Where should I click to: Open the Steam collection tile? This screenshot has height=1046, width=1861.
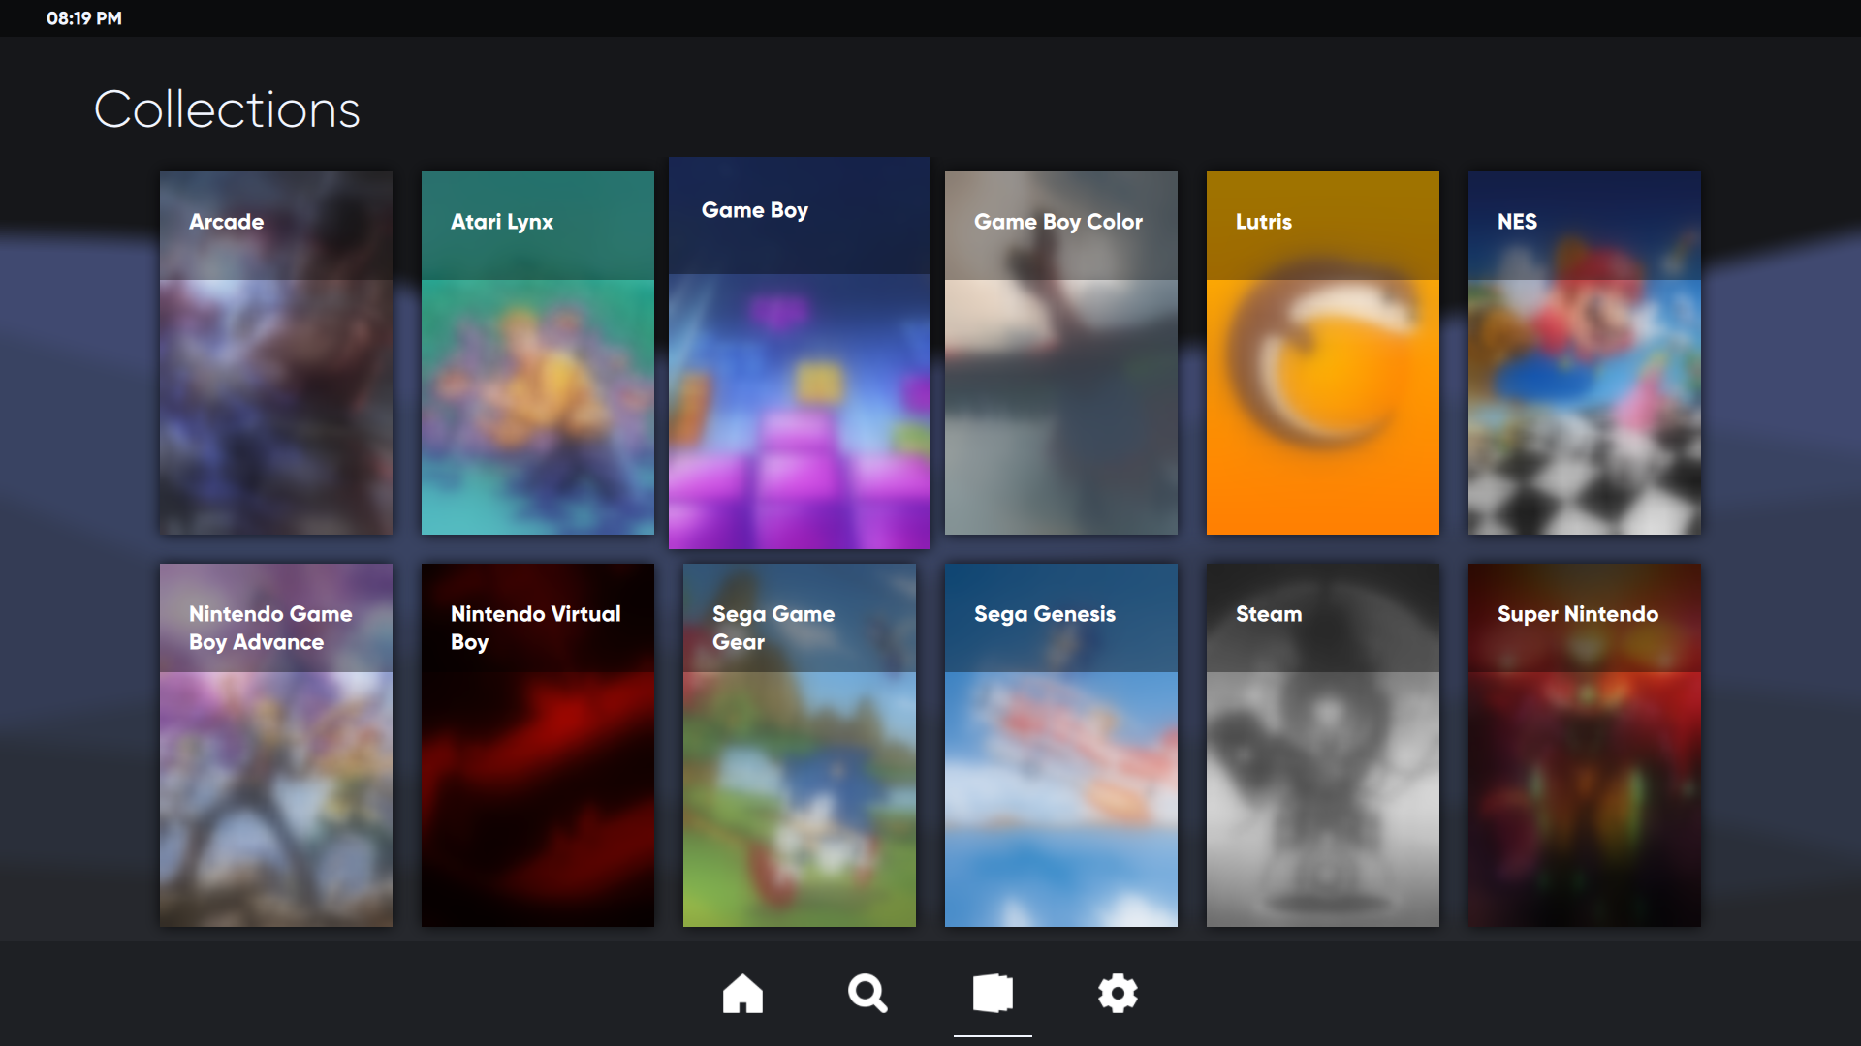(1323, 745)
